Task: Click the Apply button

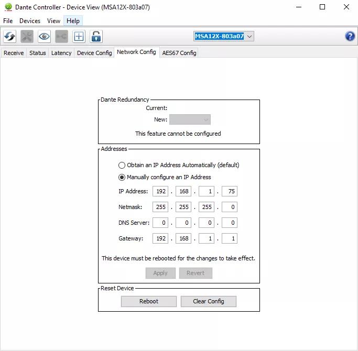Action: (x=160, y=273)
